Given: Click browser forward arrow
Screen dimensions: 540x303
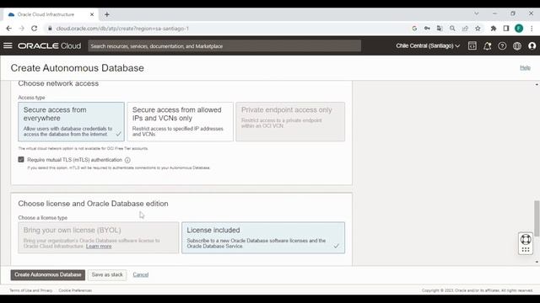Looking at the screenshot, I should click(21, 29).
